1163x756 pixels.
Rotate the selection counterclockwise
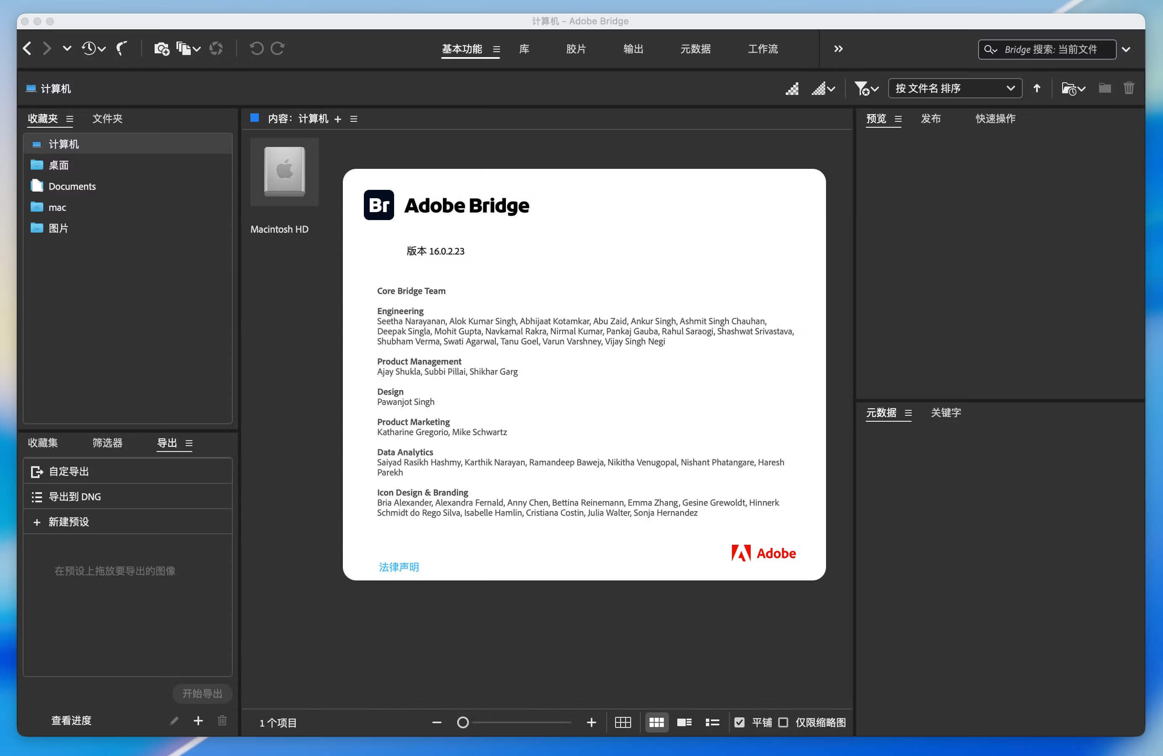click(258, 49)
